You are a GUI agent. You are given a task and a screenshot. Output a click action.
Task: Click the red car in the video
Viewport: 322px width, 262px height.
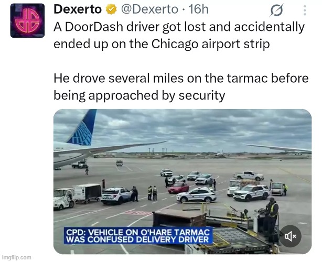pos(178,188)
